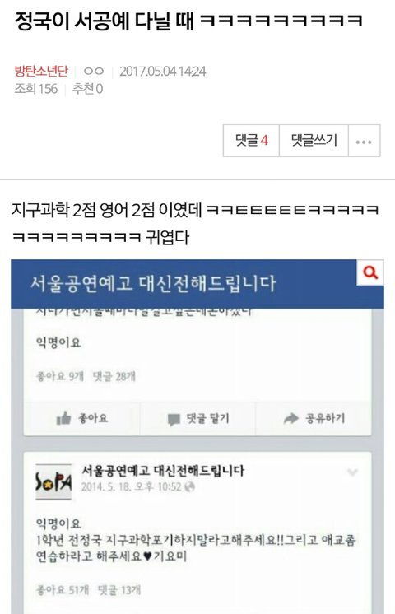Open the 댓글 4 comments tab
Viewport: 395px width, 614px height.
coord(251,141)
